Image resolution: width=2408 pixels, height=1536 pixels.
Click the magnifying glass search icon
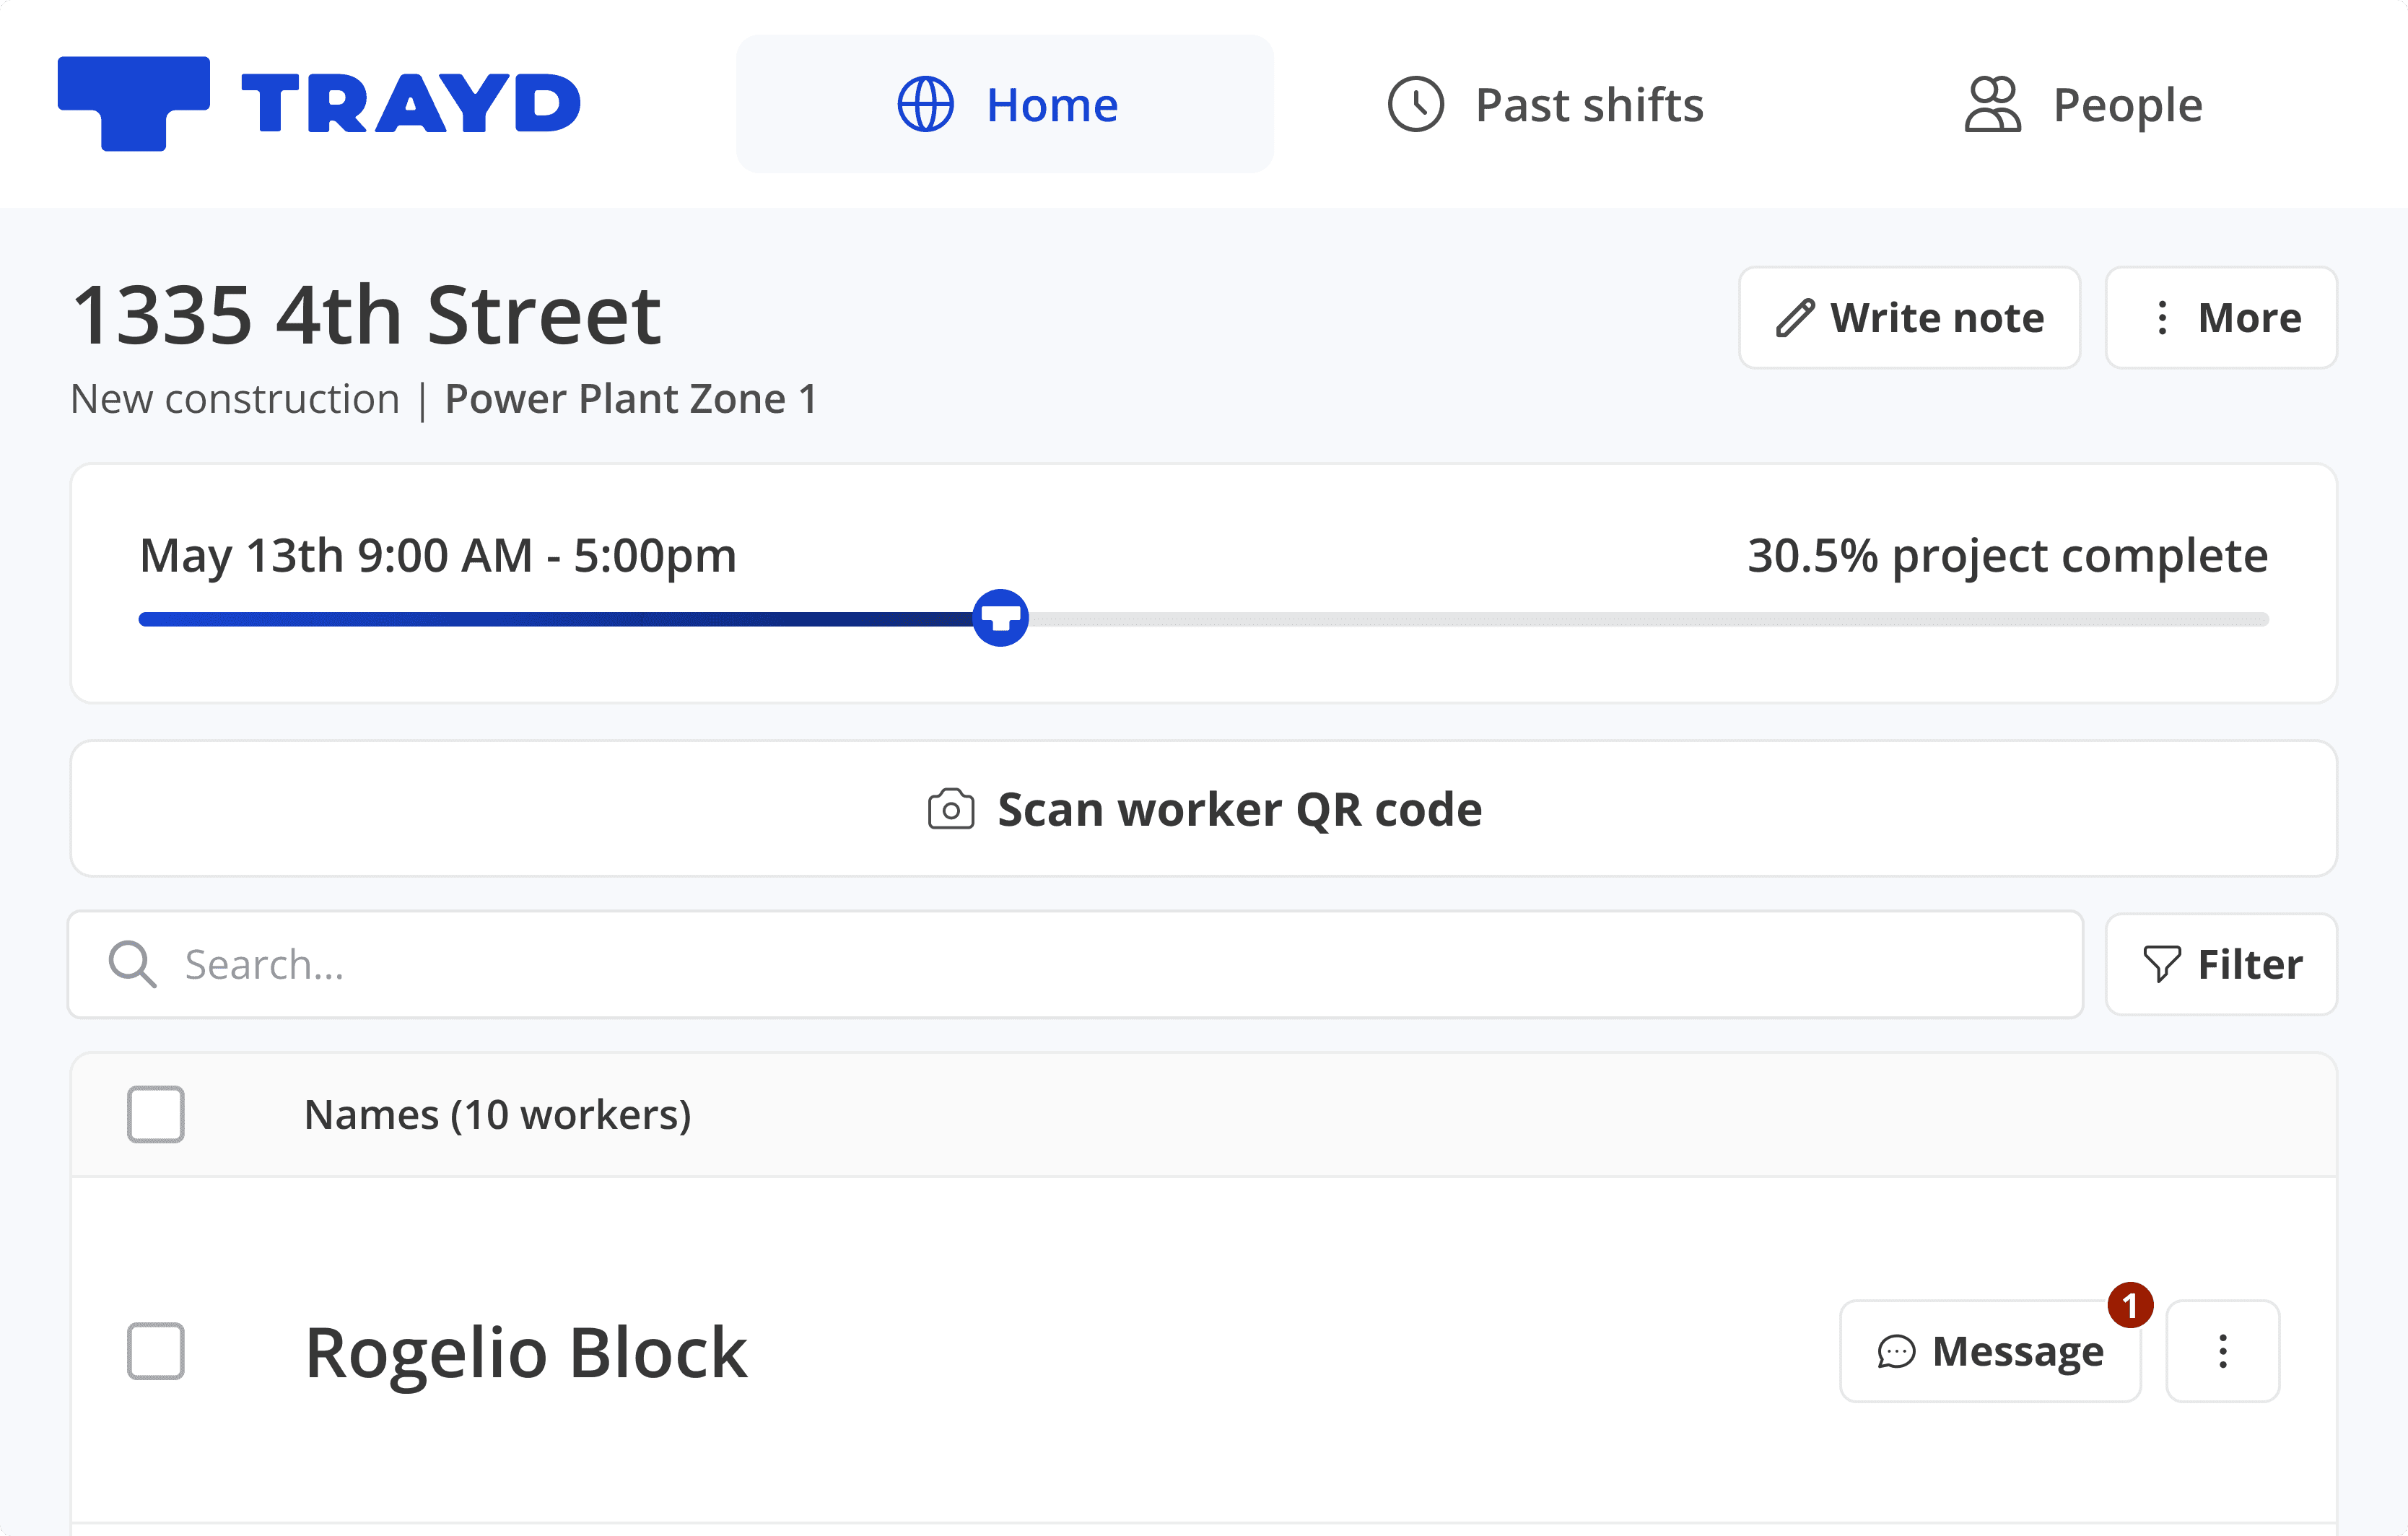coord(132,965)
